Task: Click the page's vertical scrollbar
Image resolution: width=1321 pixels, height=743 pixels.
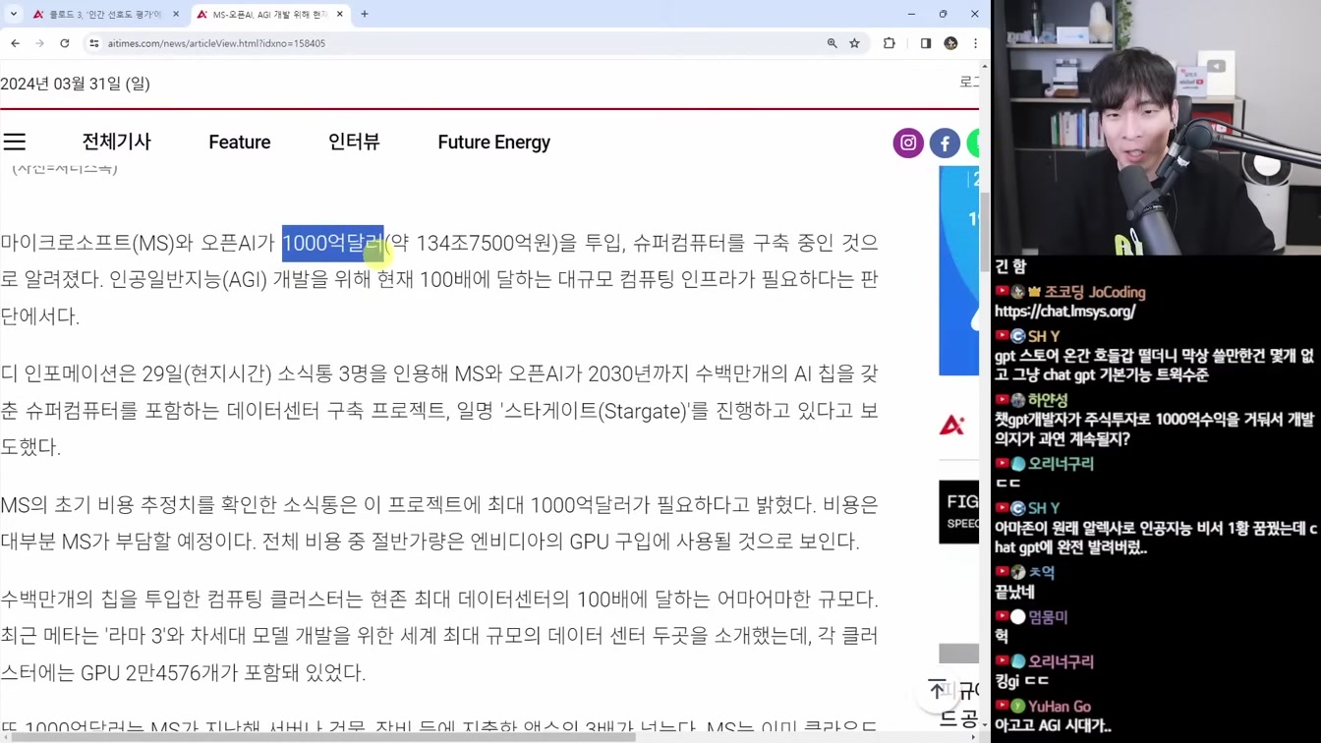Action: coord(985,231)
